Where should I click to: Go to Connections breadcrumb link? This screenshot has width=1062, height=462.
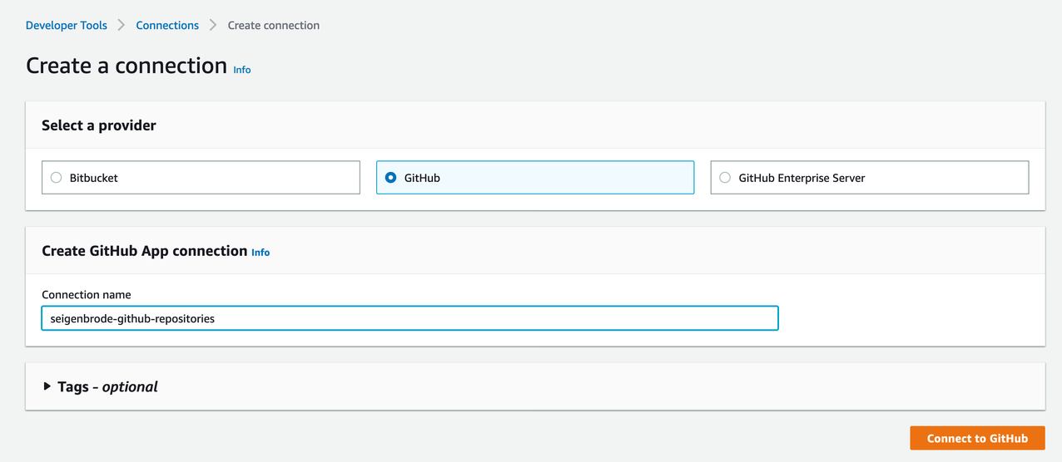[167, 26]
